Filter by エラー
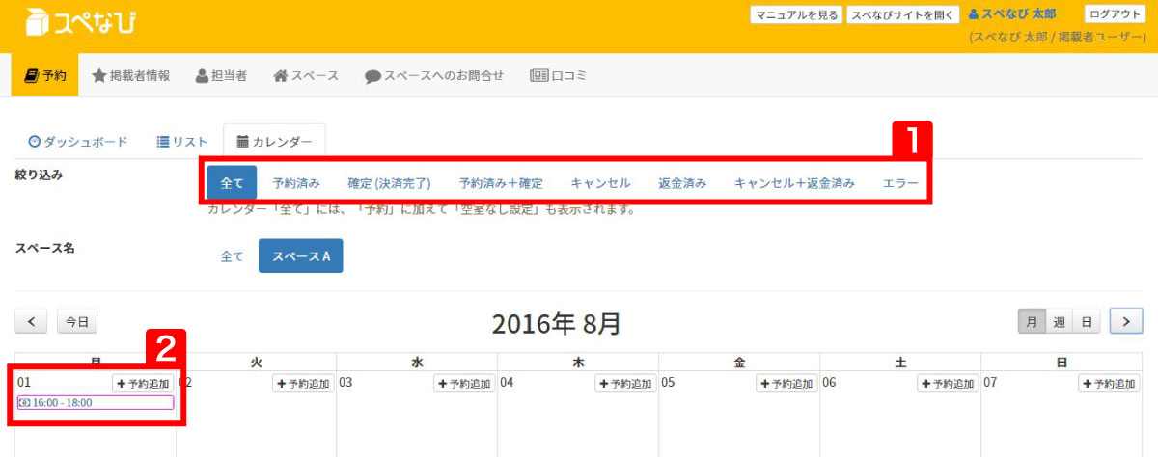The height and width of the screenshot is (457, 1158). [x=900, y=183]
